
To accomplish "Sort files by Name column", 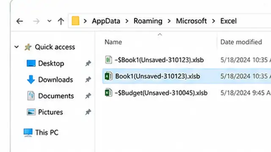I will (113, 42).
